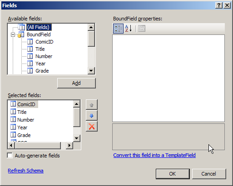
Task: Select ComicID text in Selected fields list
Action: [x=26, y=104]
